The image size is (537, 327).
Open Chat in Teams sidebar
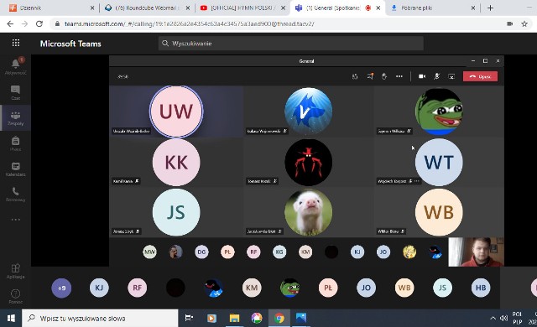(x=15, y=93)
